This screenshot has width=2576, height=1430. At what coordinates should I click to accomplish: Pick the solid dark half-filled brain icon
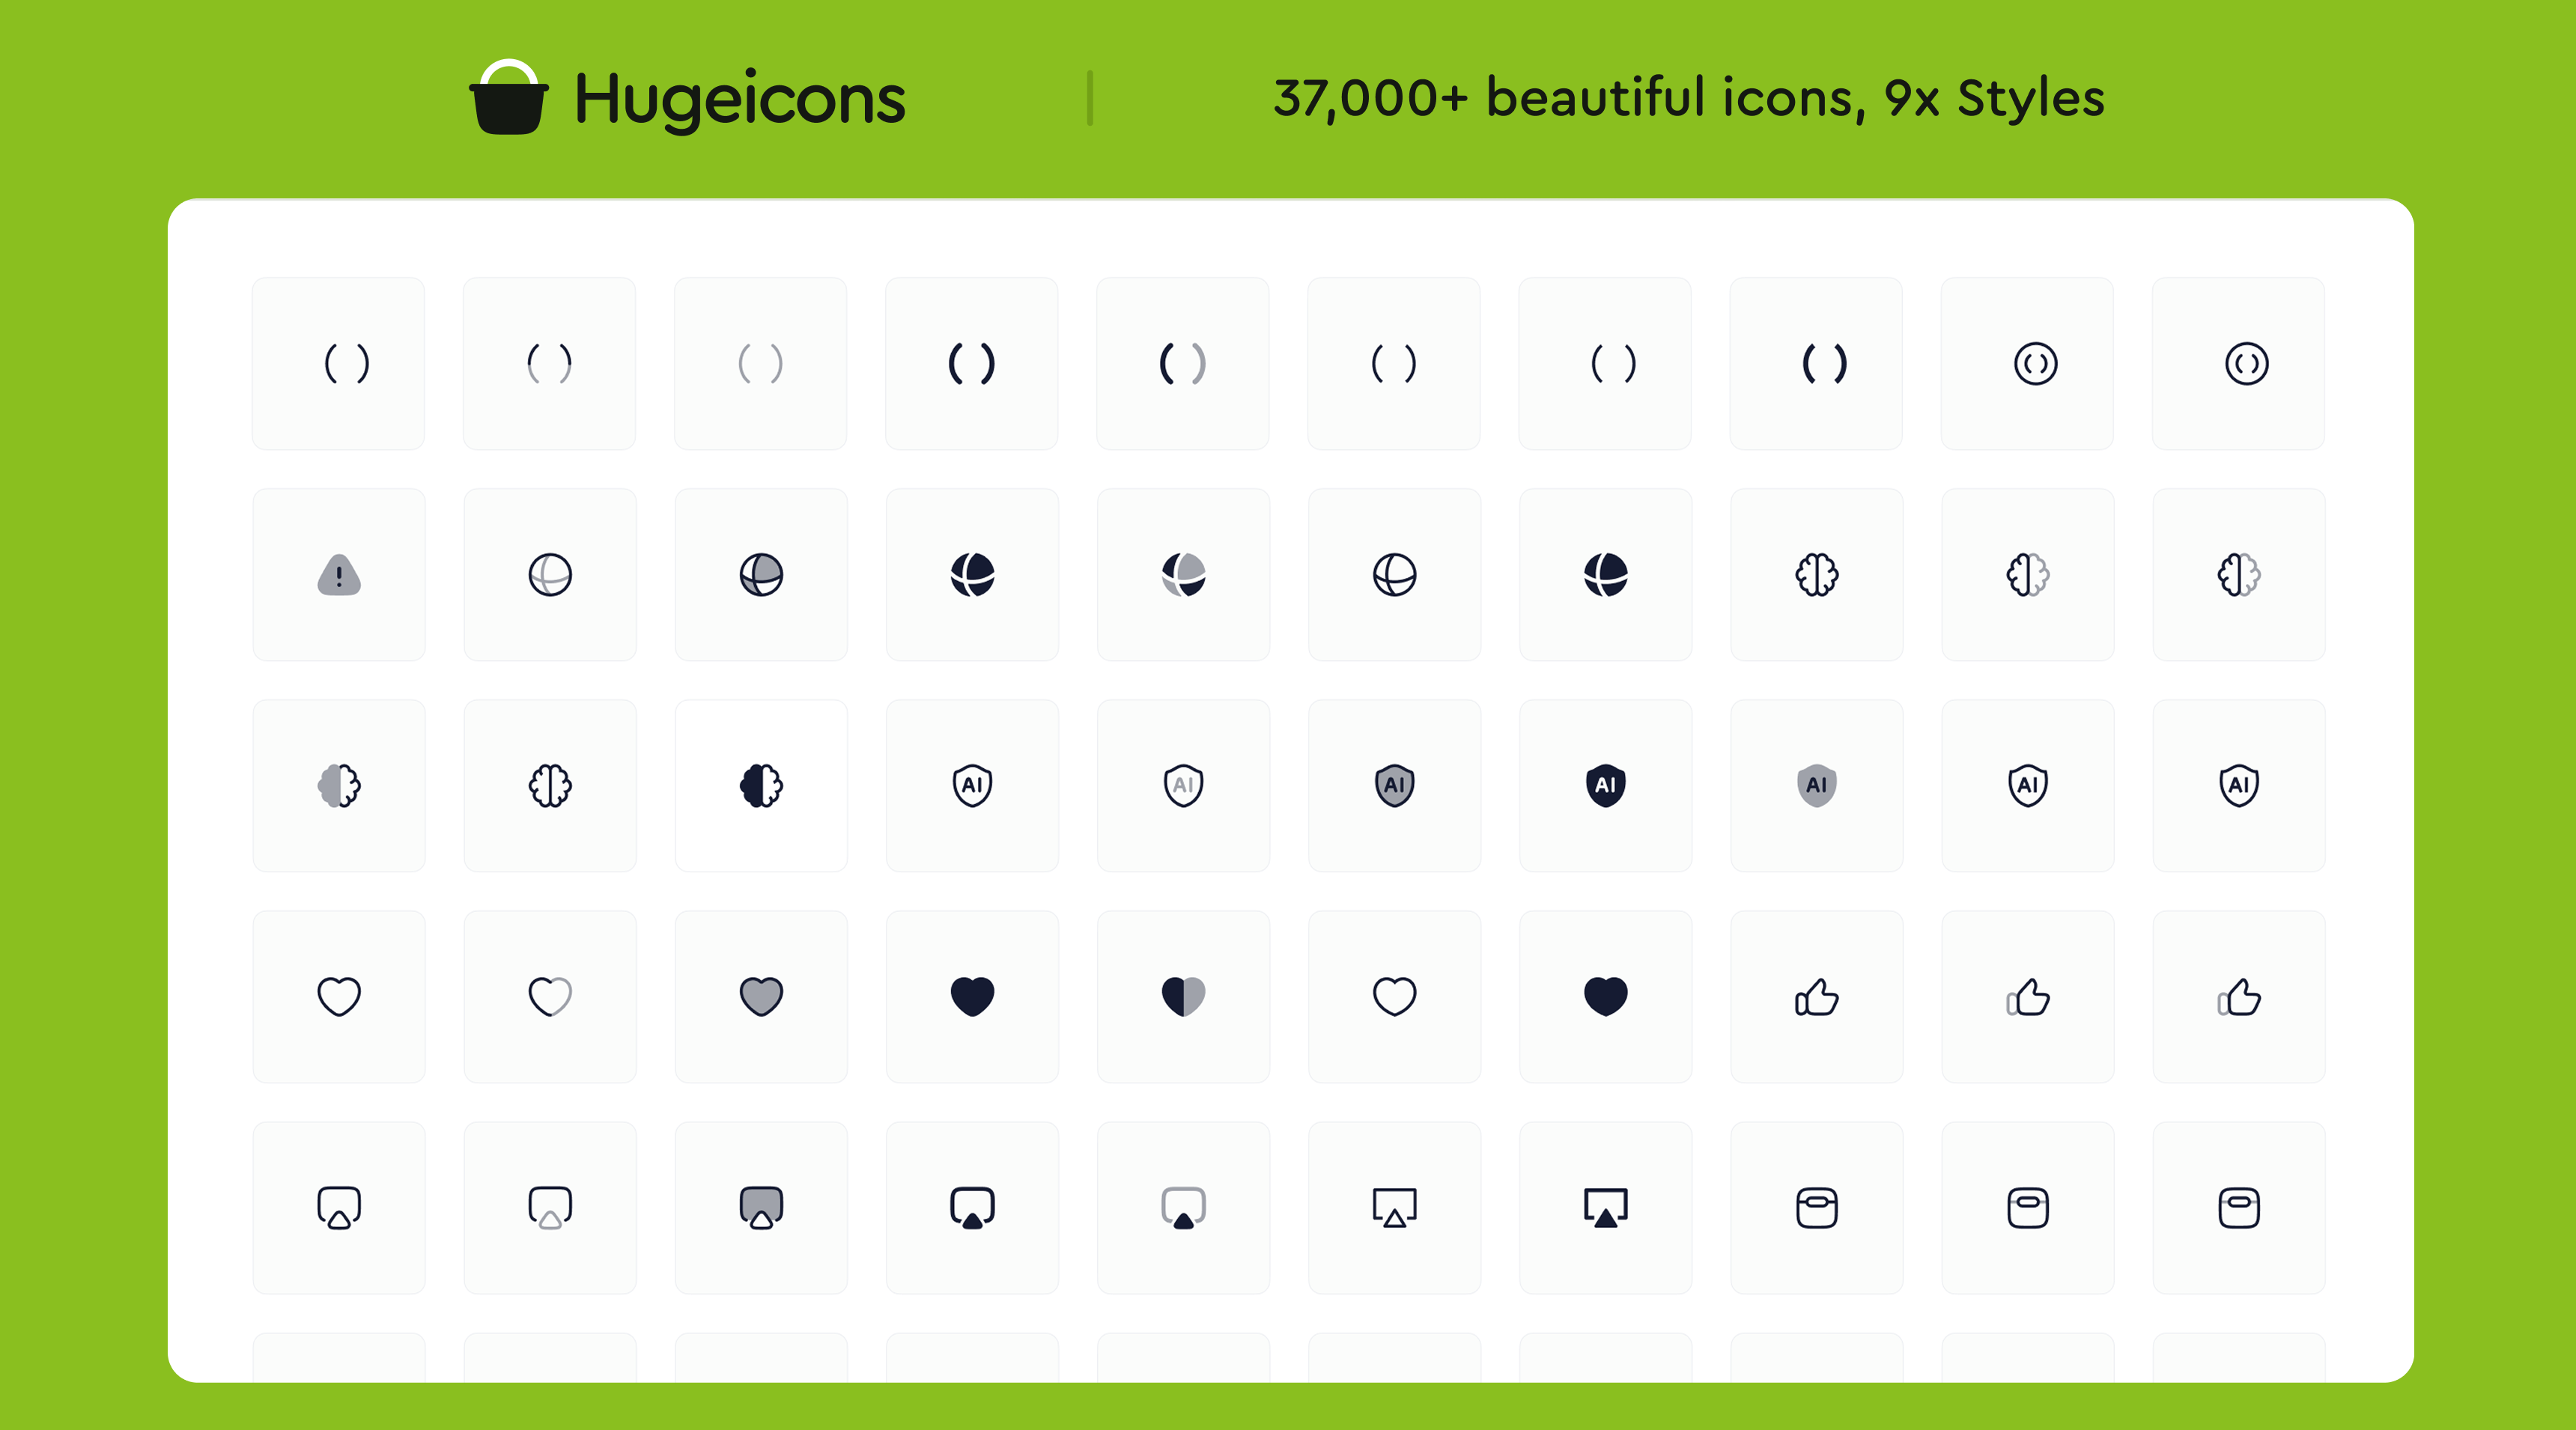[x=761, y=786]
